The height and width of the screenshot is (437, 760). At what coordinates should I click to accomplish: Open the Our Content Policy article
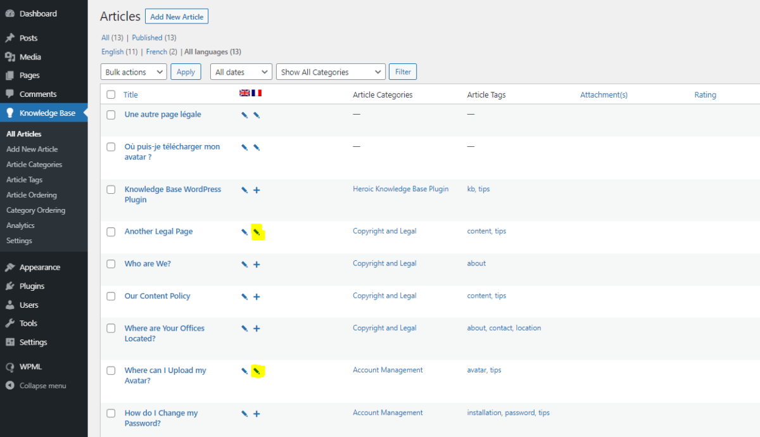pos(157,296)
